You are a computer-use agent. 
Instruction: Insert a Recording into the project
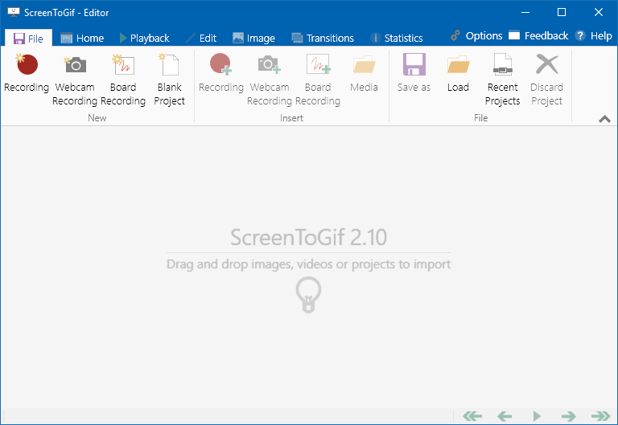[221, 74]
